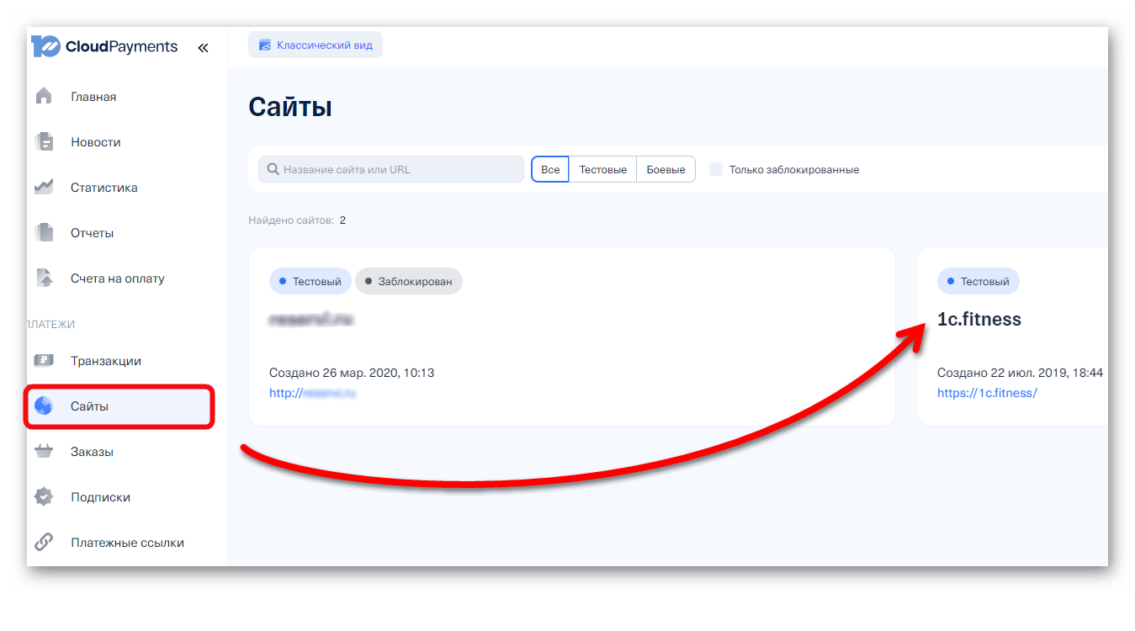1135x631 pixels.
Task: Click the CloudPayments logo icon
Action: click(45, 46)
